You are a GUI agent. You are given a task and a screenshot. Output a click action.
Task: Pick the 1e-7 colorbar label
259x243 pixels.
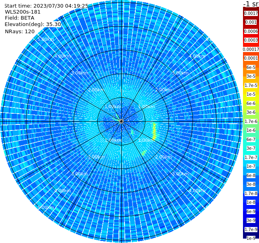[251, 166]
